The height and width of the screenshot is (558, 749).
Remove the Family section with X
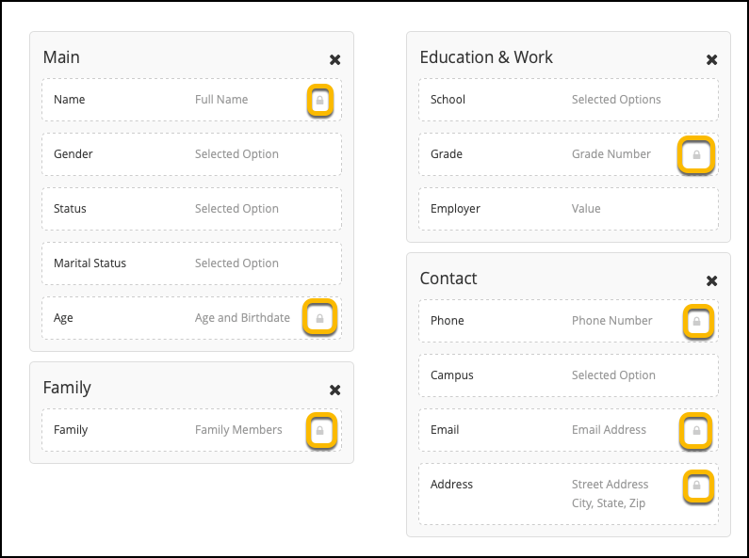335,390
